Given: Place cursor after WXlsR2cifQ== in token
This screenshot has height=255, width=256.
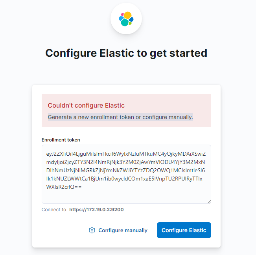Looking at the screenshot, I should [x=82, y=187].
